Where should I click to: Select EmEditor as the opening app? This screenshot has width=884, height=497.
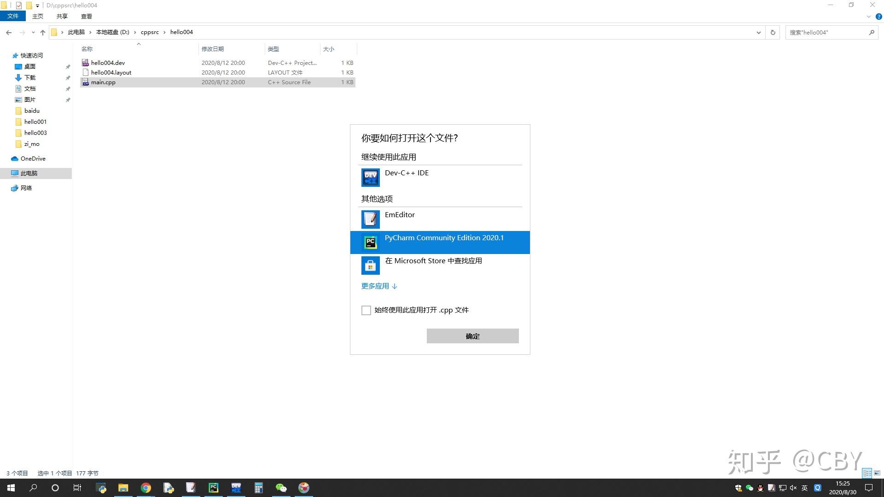[x=399, y=219]
